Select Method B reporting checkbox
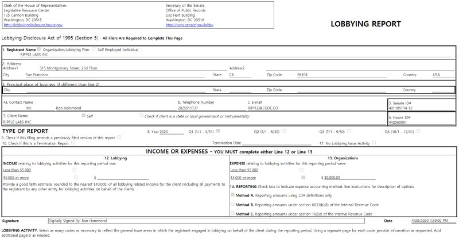This screenshot has width=459, height=239. 232,204
